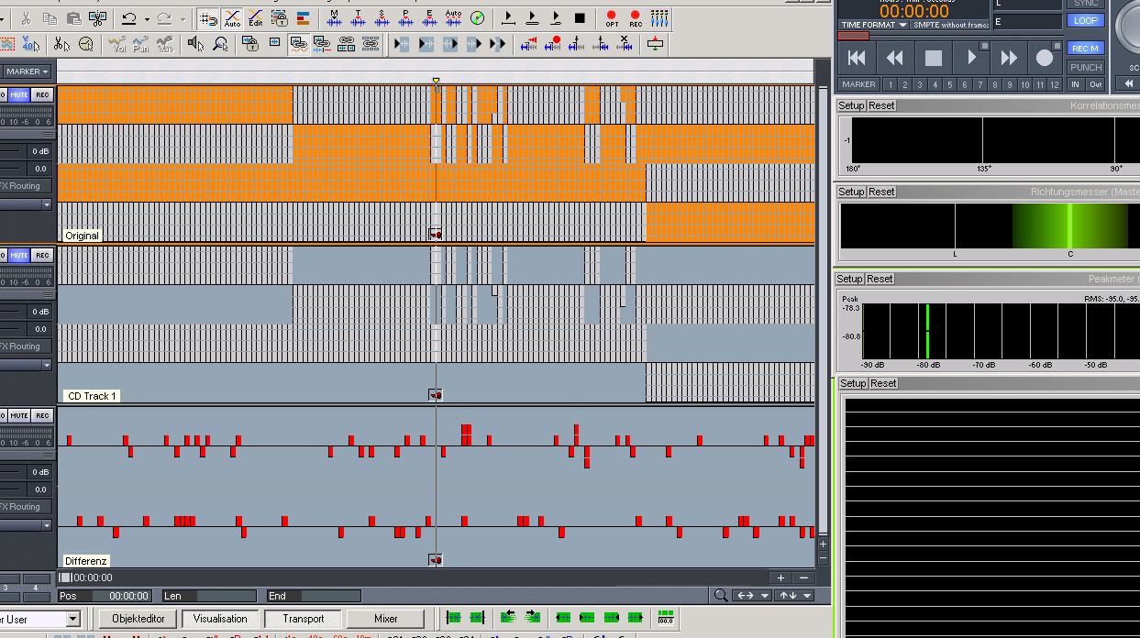The width and height of the screenshot is (1140, 638).
Task: Click the T marker waveform icon
Action: tap(358, 18)
